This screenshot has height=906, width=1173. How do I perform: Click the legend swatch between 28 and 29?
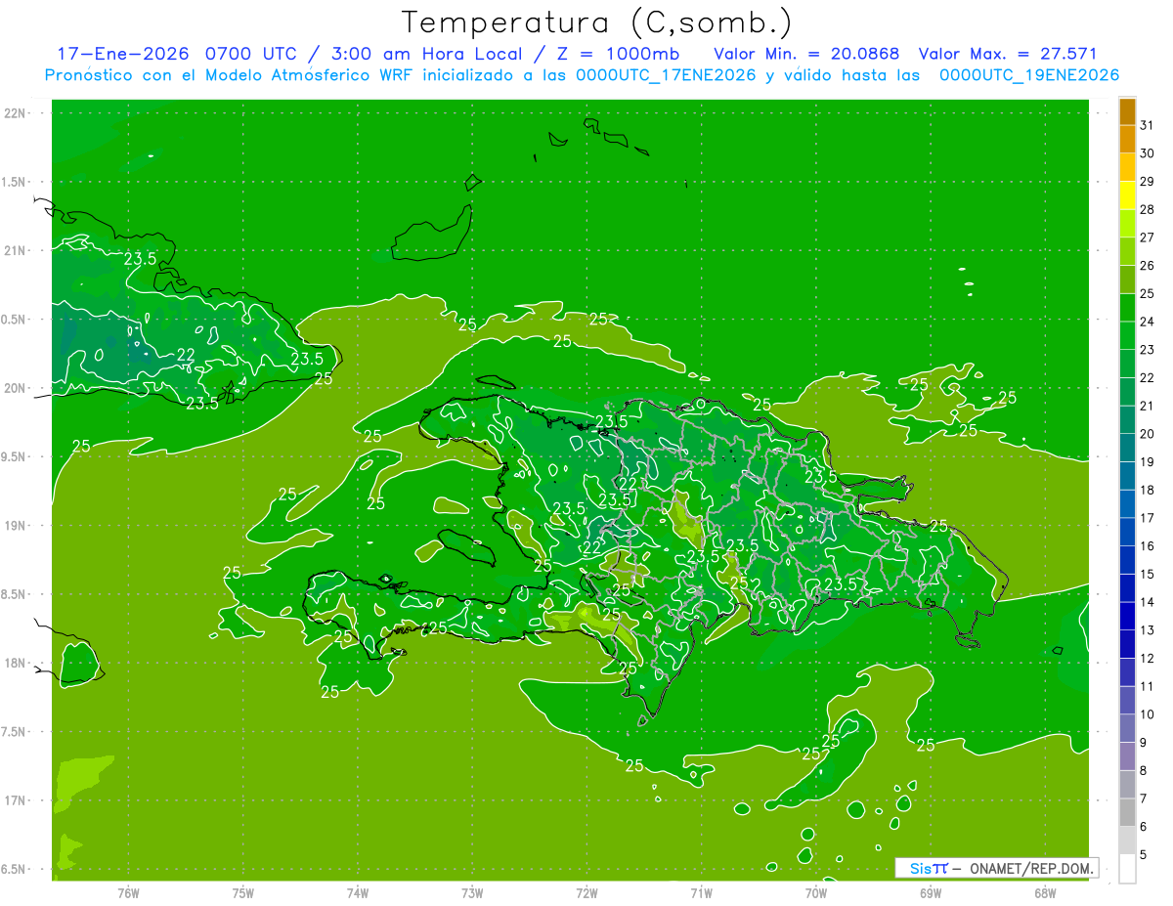point(1127,195)
